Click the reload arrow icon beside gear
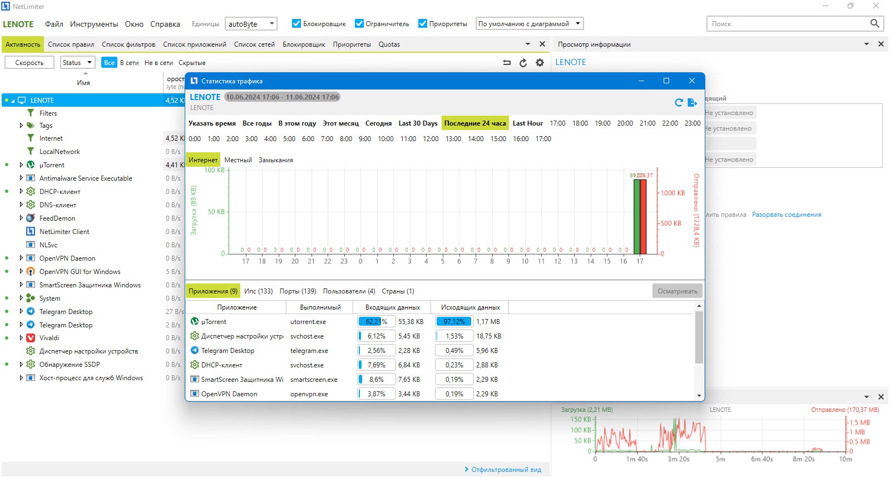The width and height of the screenshot is (890, 478). pyautogui.click(x=523, y=63)
